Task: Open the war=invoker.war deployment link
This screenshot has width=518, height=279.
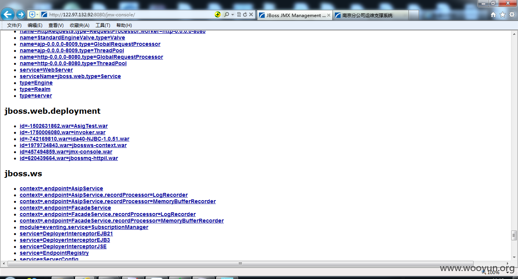Action: click(x=63, y=132)
